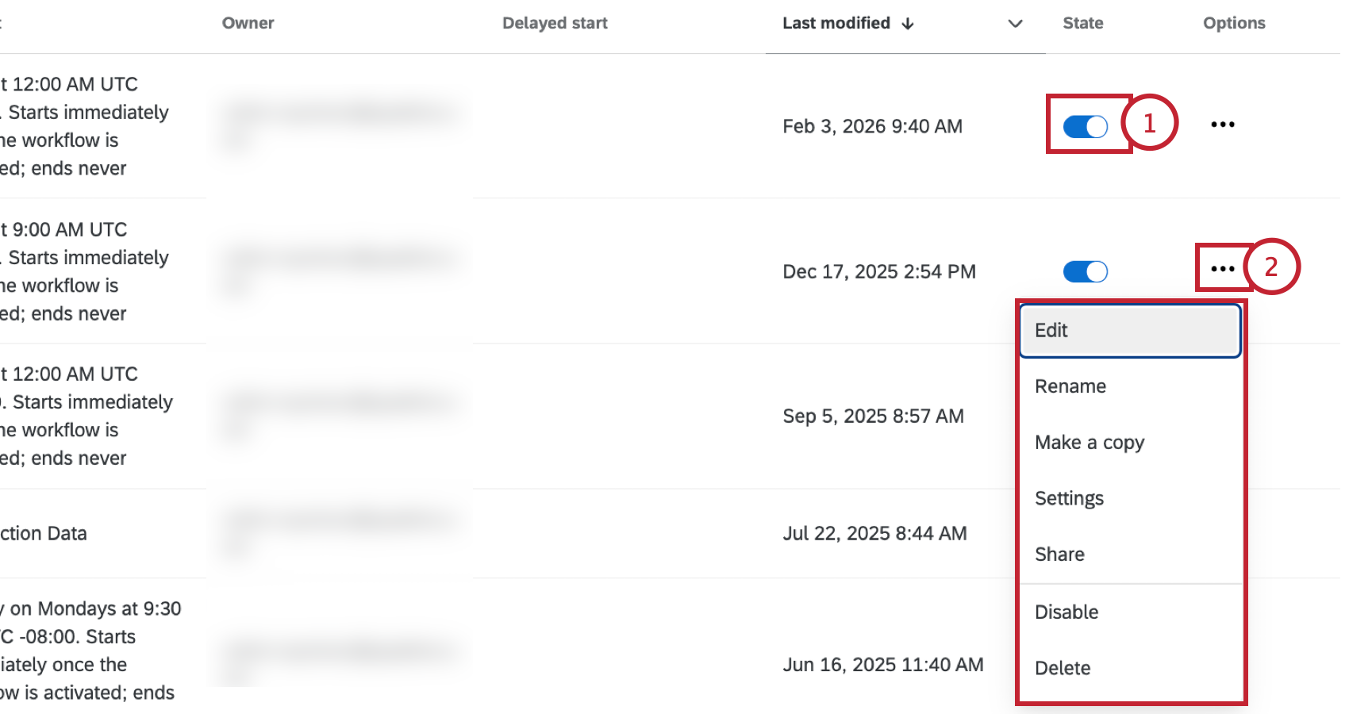Open Settings from the workflow menu
The width and height of the screenshot is (1349, 714).
1069,498
